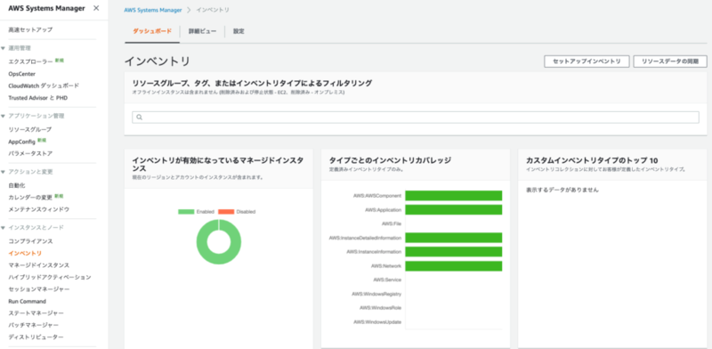Viewport: 712px width, 349px height.
Task: Click the 表示するデータがありません message
Action: (x=562, y=190)
